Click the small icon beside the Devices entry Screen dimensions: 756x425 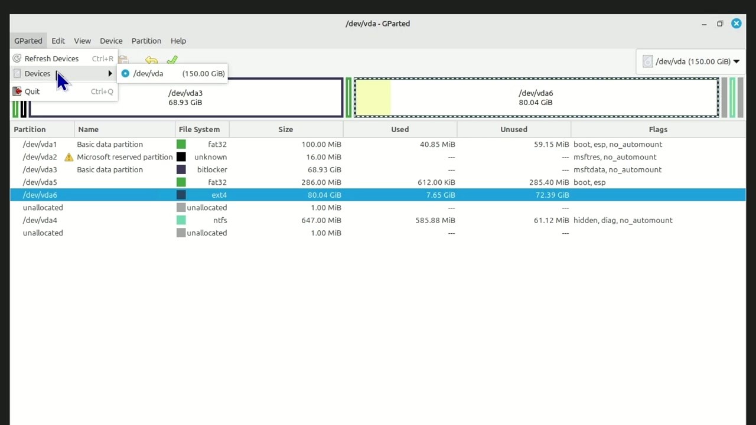point(17,73)
